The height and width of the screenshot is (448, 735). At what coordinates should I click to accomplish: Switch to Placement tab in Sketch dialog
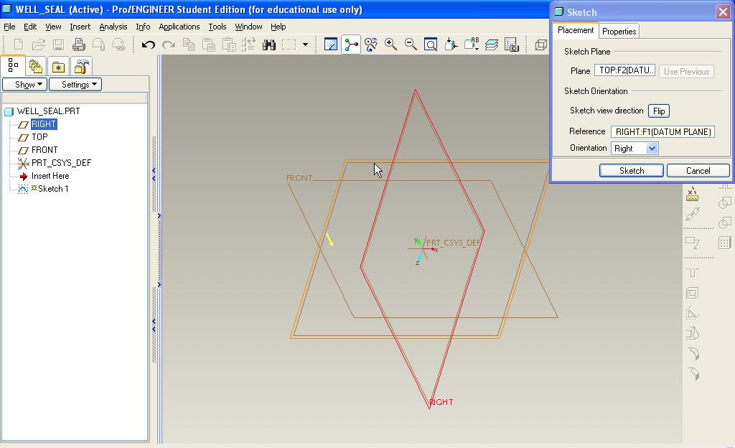576,30
